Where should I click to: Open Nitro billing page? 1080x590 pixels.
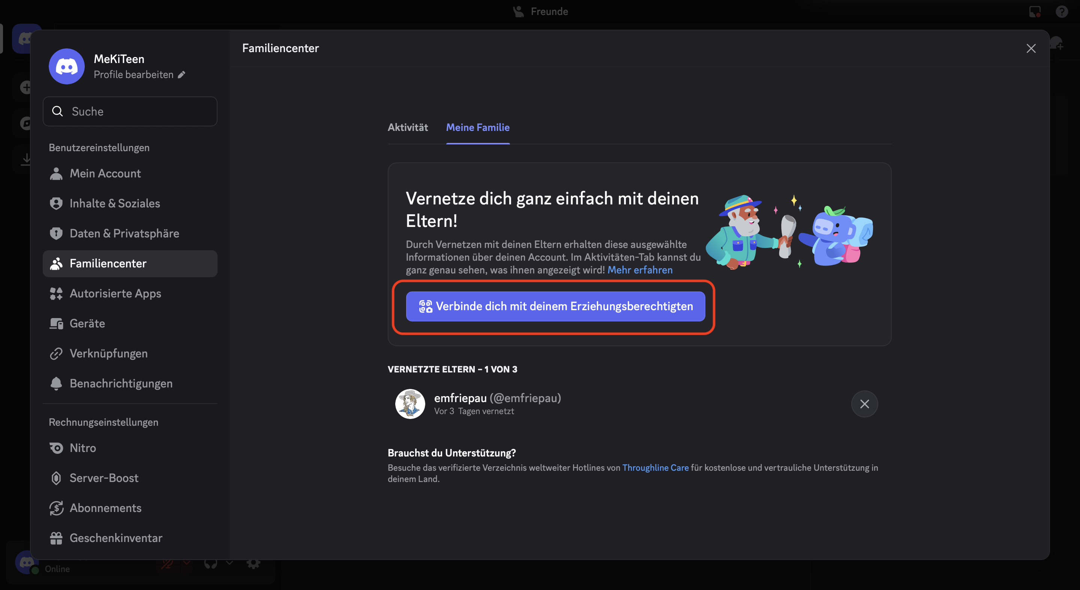(82, 448)
